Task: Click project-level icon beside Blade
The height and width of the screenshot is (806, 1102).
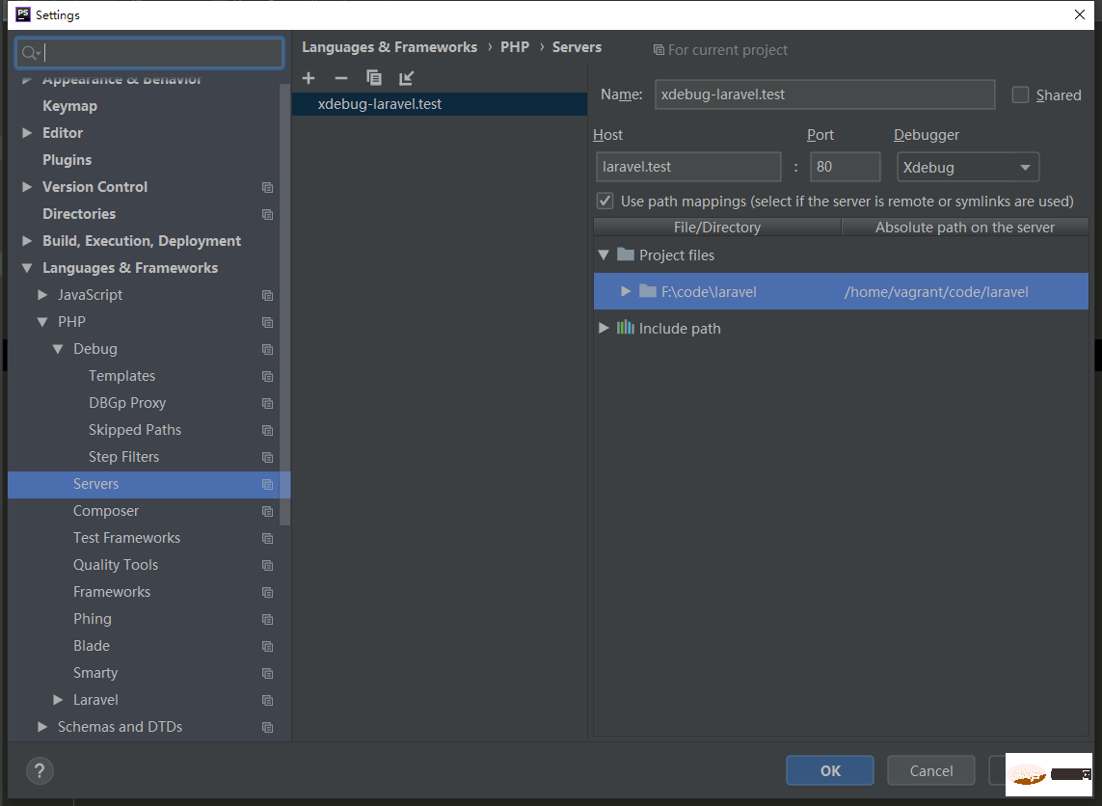Action: 267,646
